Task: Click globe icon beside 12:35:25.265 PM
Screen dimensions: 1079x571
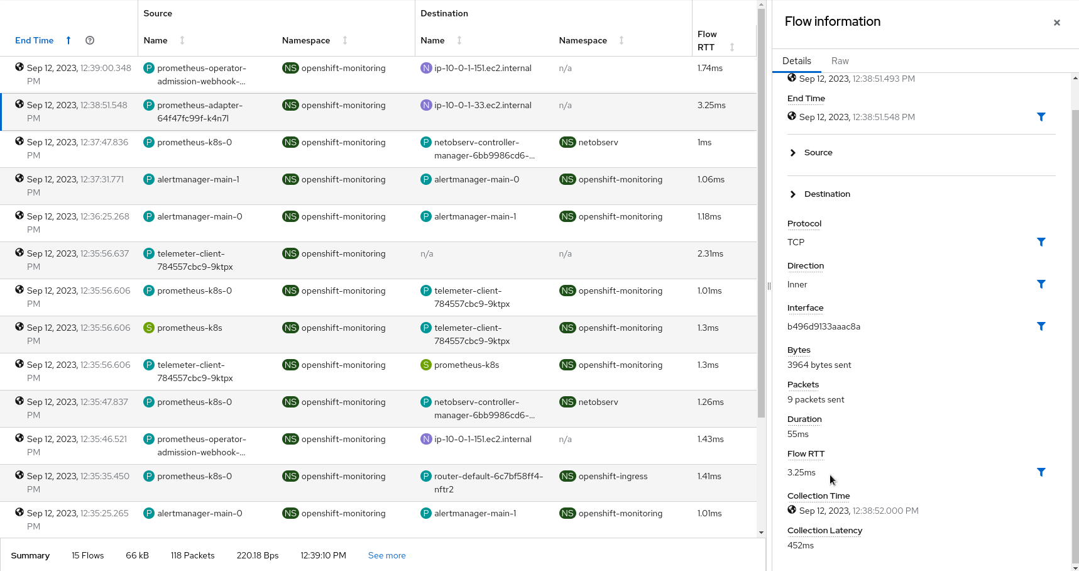Action: point(19,512)
